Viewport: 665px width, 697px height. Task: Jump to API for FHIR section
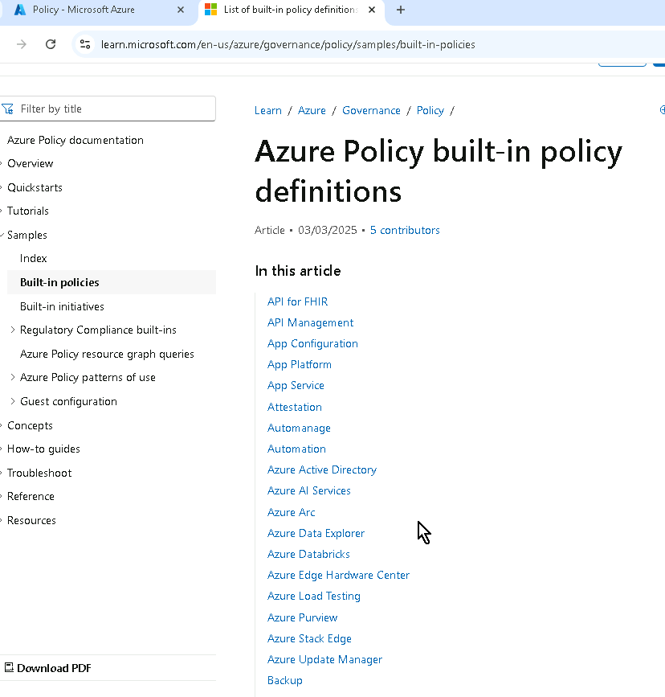coord(298,301)
